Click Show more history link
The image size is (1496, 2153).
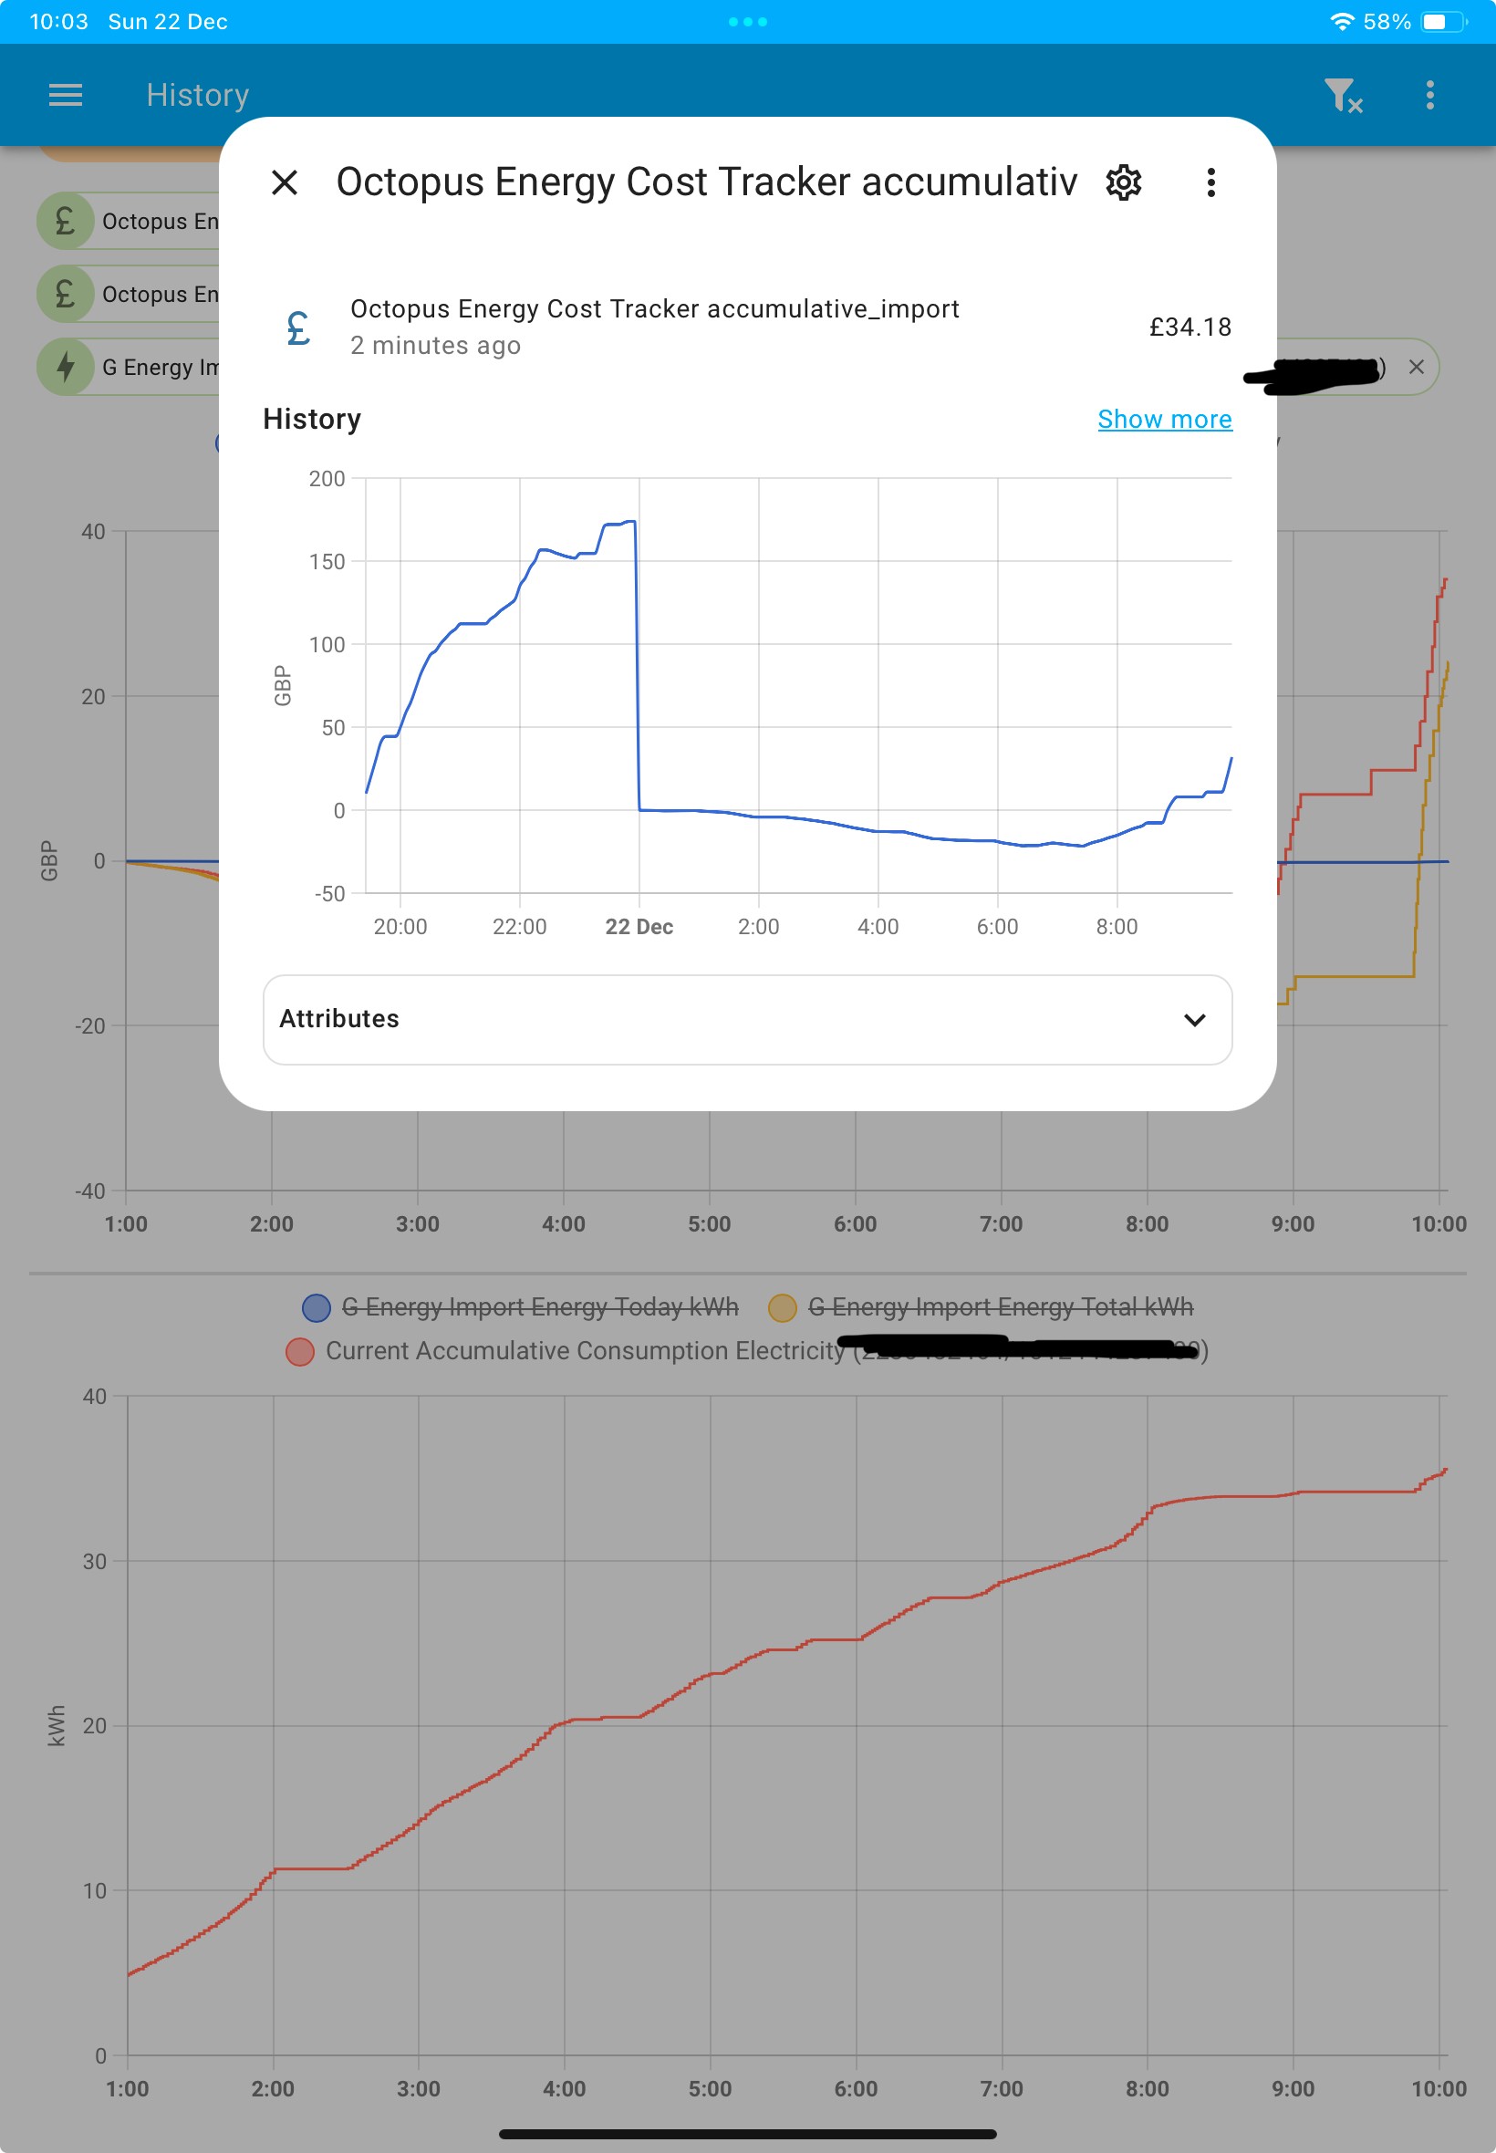1164,419
